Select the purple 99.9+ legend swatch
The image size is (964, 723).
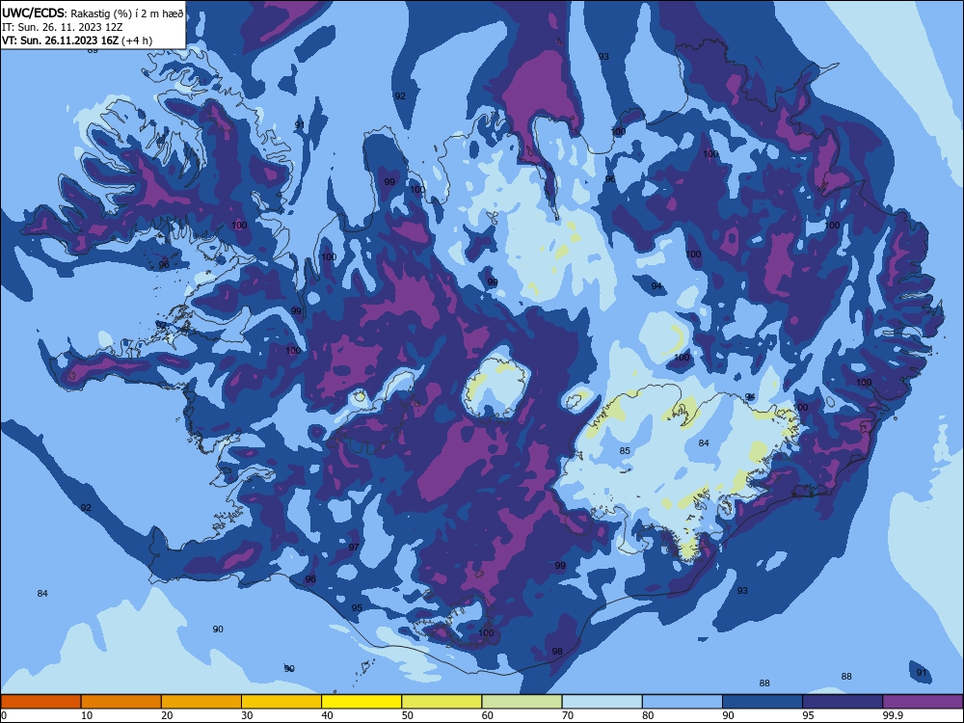[x=923, y=702]
